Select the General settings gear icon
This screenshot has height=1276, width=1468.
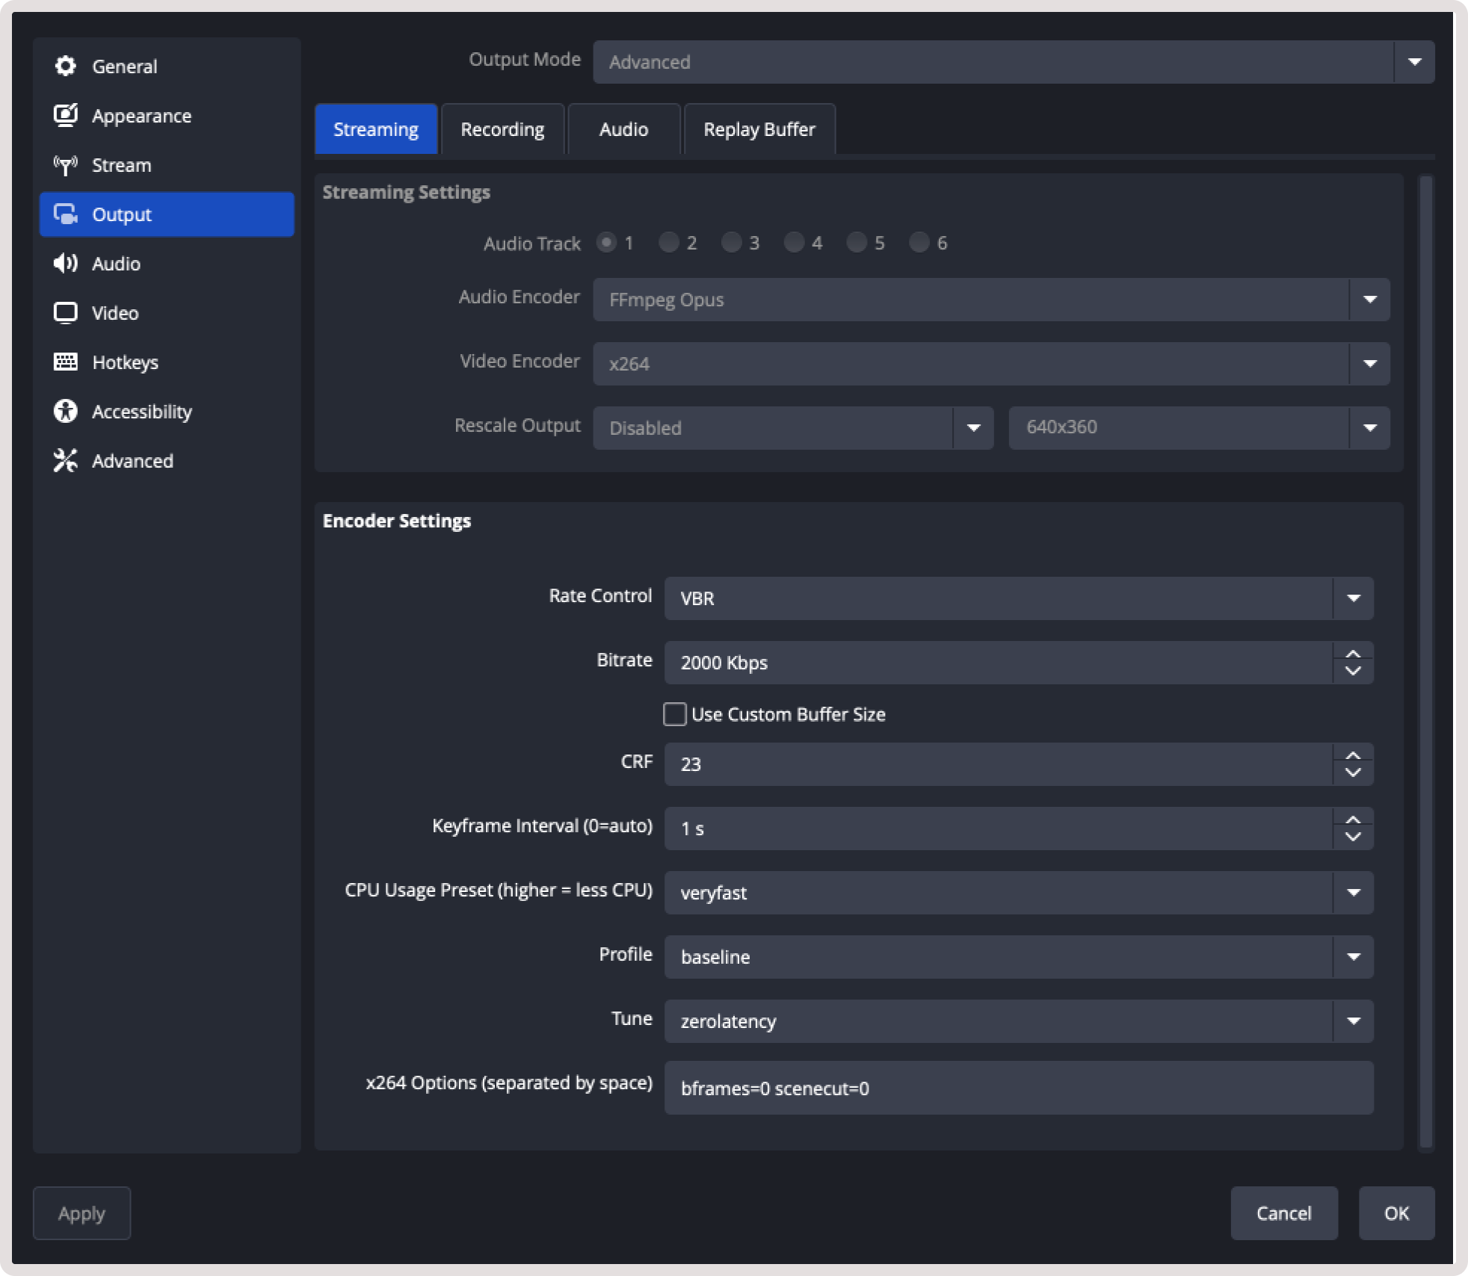tap(66, 66)
